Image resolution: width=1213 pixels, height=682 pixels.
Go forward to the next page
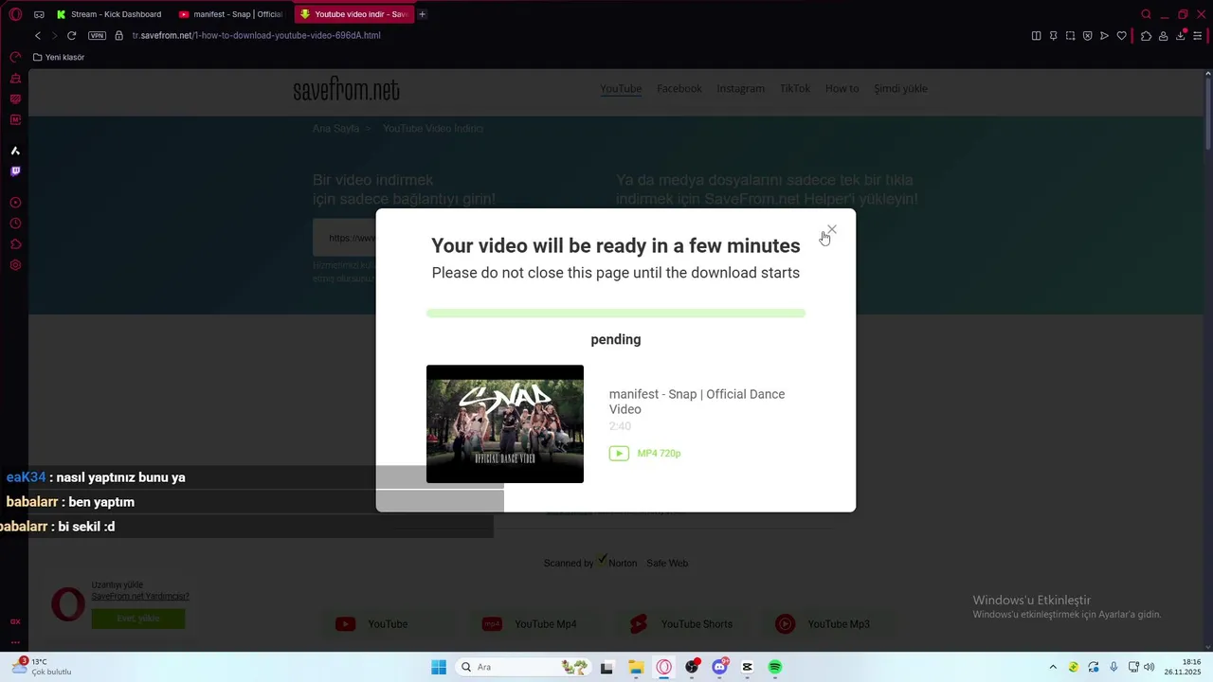pos(54,35)
